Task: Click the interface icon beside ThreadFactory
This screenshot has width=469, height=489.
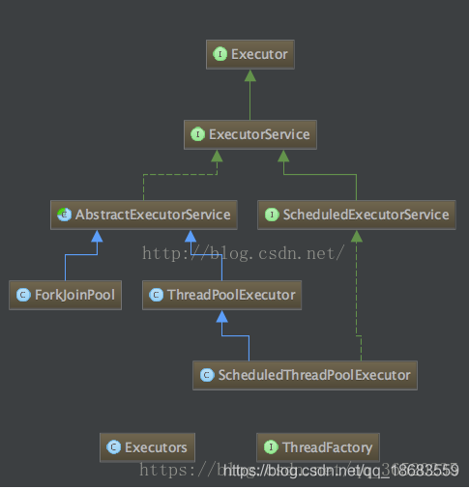Action: [x=271, y=447]
